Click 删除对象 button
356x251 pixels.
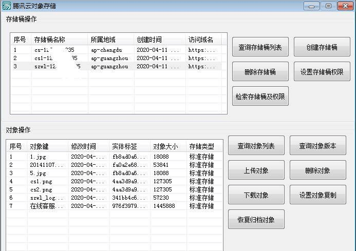click(318, 170)
